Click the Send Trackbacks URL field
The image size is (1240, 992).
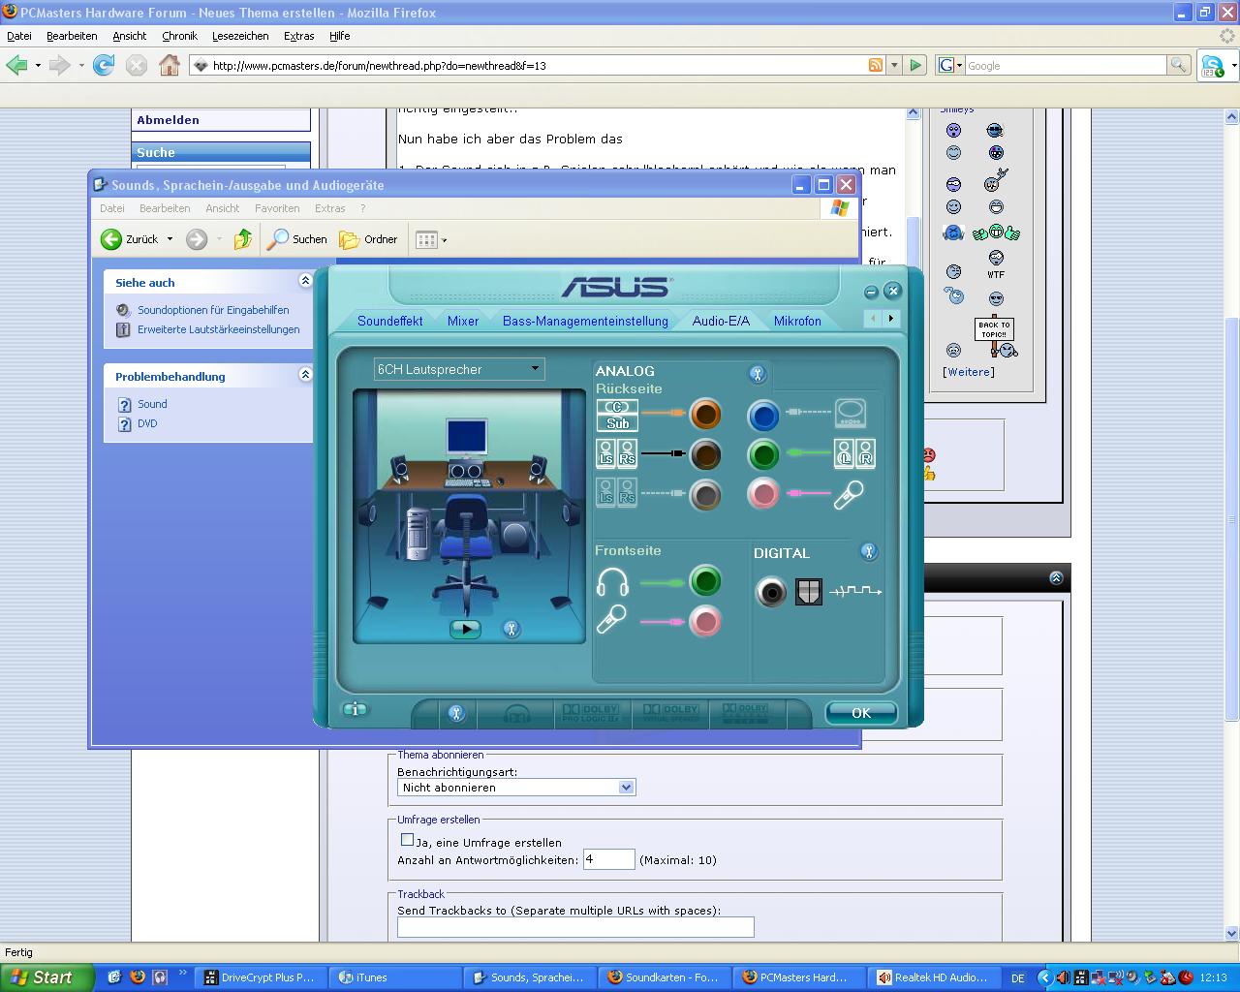click(x=575, y=927)
